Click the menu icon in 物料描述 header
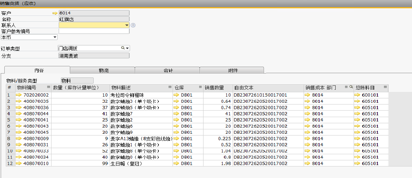The width and height of the screenshot is (412, 178). point(170,87)
